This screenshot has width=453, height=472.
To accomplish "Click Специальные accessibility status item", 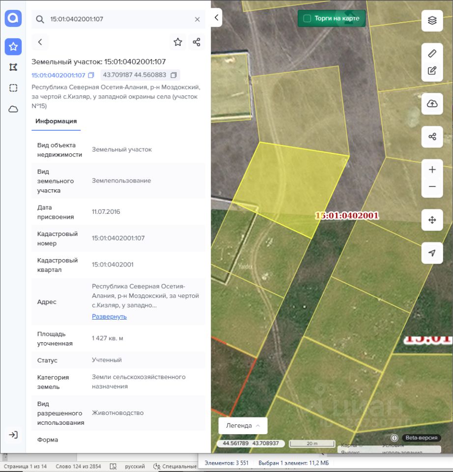I will [175, 466].
